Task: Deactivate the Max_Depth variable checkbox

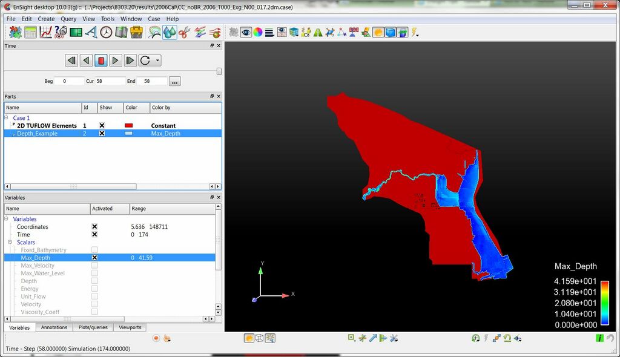Action: (x=94, y=258)
